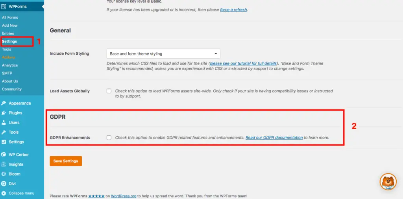Open the Users admin menu

14,122
